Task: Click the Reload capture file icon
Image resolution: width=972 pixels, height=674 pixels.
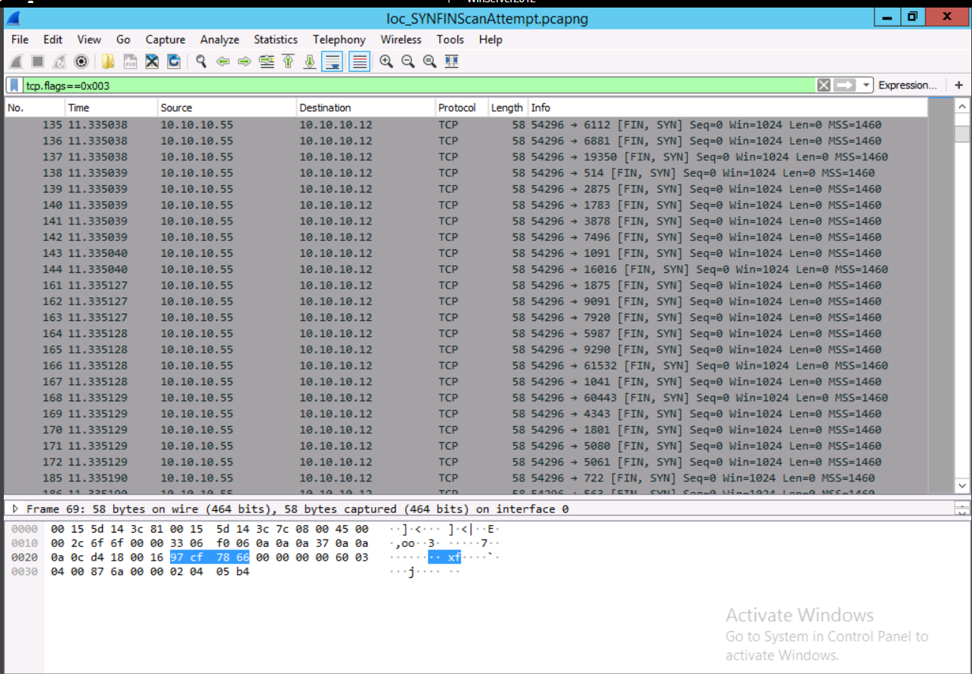Action: tap(174, 62)
